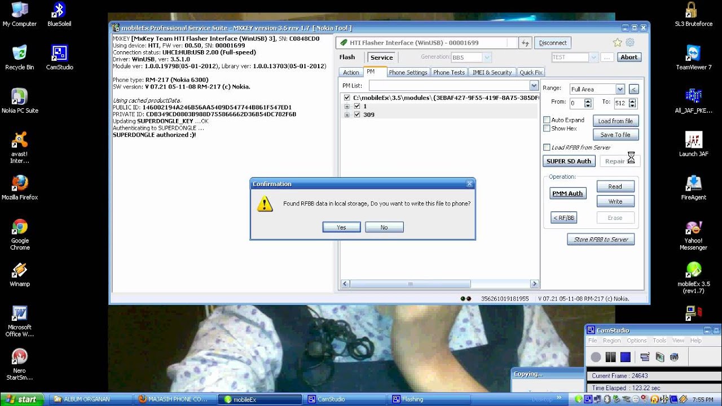Open the FireAgent desktop icon

coord(693,188)
